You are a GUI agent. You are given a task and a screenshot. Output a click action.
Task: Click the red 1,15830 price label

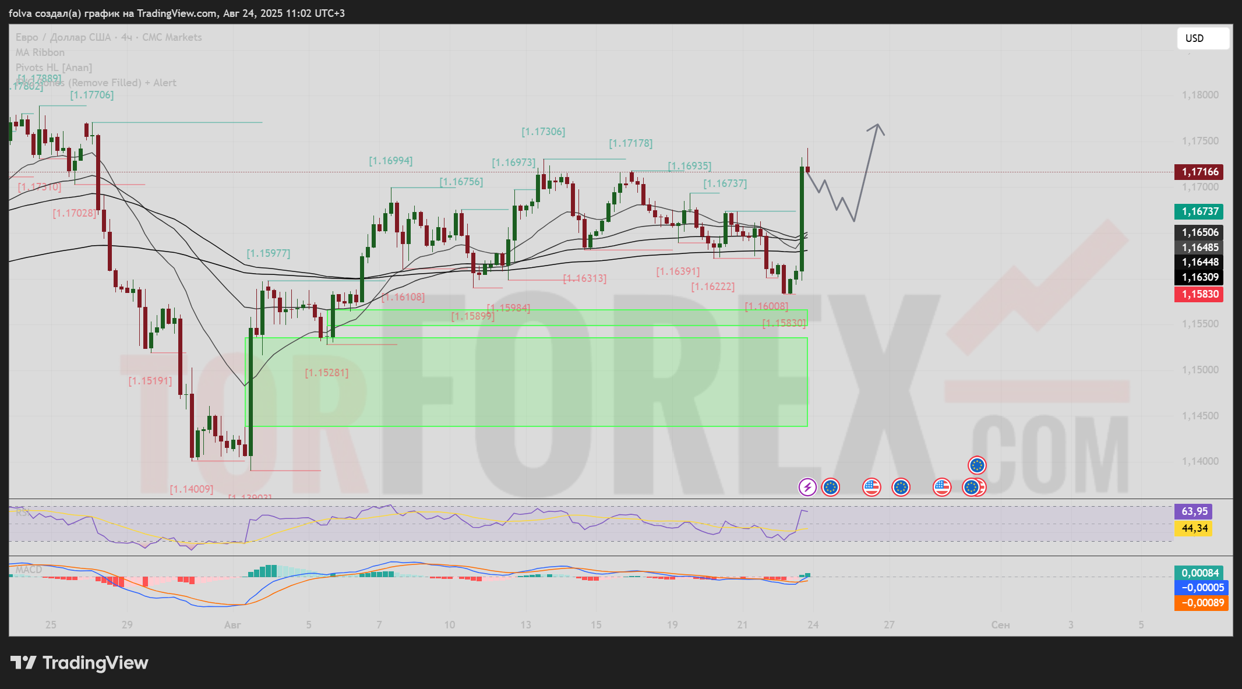coord(1199,294)
